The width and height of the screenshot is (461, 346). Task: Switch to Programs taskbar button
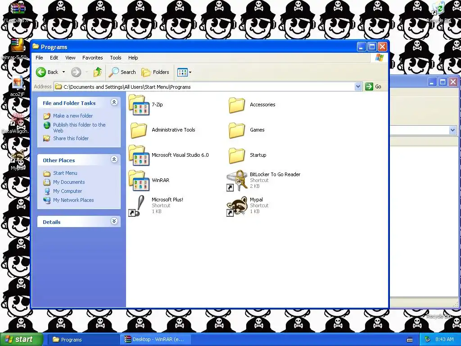click(83, 340)
